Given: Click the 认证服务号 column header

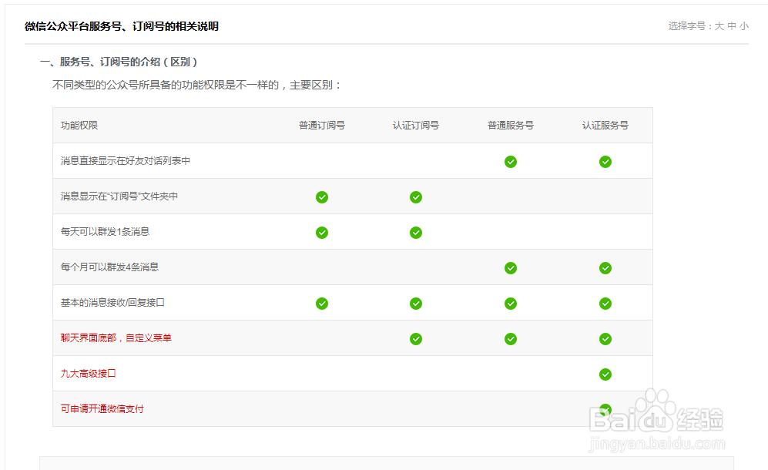Looking at the screenshot, I should pyautogui.click(x=605, y=126).
